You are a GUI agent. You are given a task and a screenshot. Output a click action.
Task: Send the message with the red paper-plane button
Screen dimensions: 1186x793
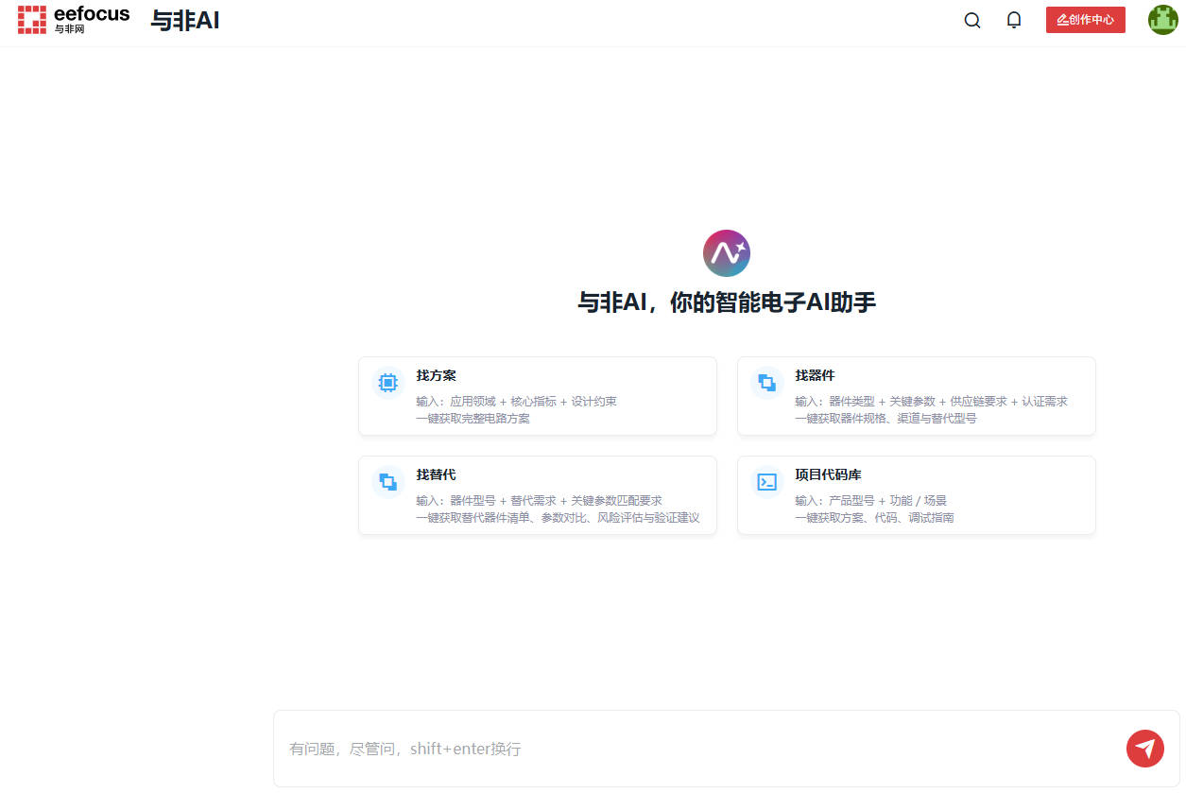coord(1145,749)
